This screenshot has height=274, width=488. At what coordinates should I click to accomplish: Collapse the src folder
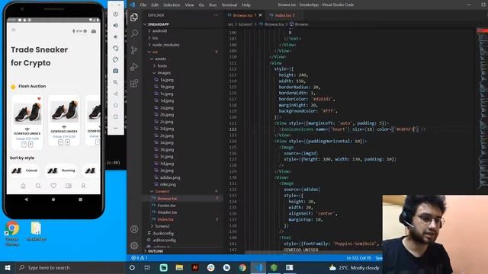[155, 52]
